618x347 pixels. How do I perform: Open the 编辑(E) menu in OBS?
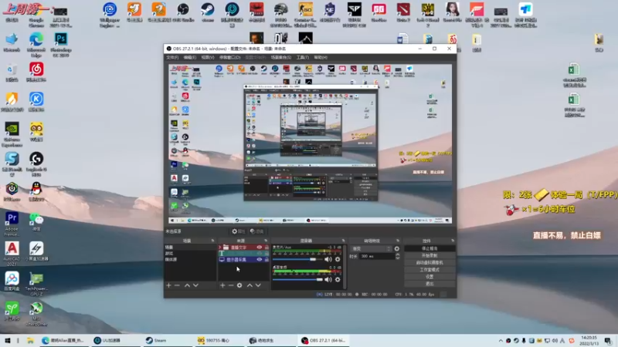189,57
